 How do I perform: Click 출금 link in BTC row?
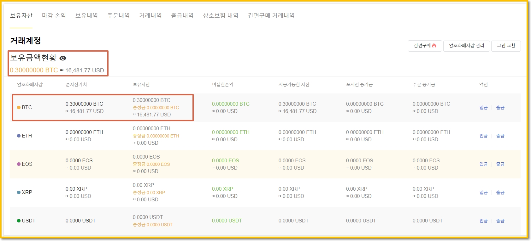(x=500, y=108)
